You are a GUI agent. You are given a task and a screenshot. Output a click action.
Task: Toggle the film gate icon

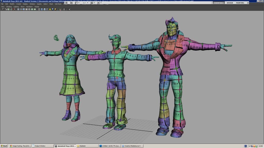[21, 10]
